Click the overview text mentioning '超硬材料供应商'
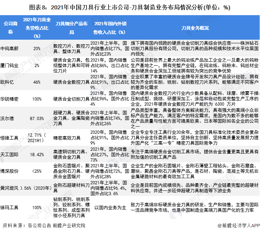This screenshot has width=260, height=233. pyautogui.click(x=194, y=188)
